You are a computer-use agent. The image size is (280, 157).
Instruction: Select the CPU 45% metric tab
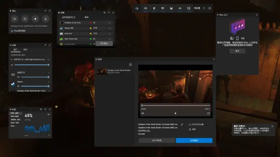[x=15, y=113]
